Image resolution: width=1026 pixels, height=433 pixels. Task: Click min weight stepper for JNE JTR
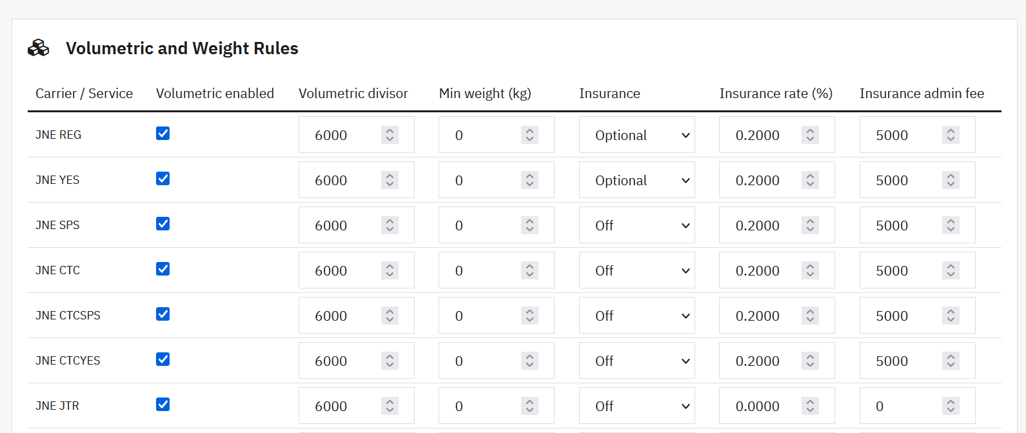pyautogui.click(x=529, y=406)
